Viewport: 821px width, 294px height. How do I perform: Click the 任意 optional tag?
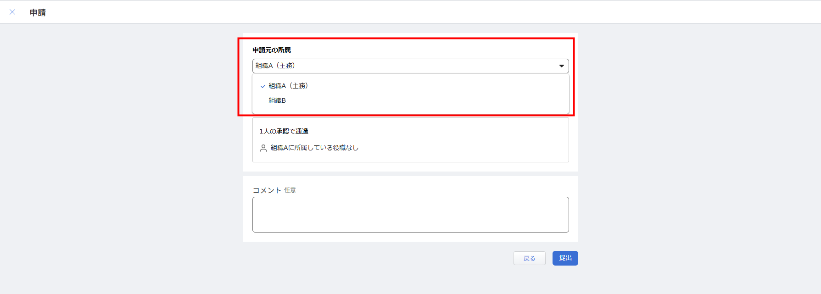[290, 190]
